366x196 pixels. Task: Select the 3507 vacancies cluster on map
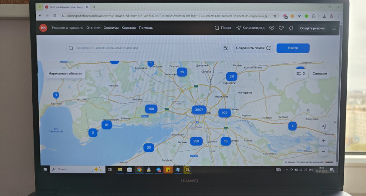(x=199, y=110)
